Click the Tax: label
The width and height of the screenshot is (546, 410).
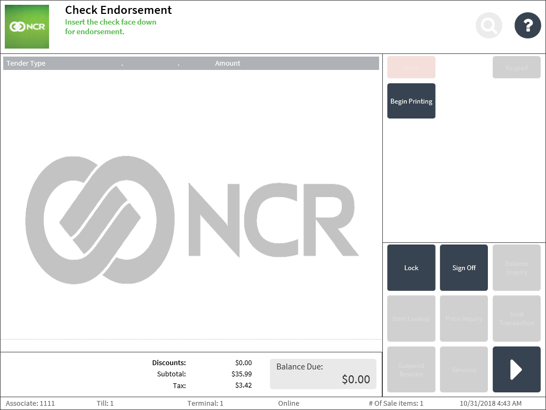pyautogui.click(x=179, y=385)
